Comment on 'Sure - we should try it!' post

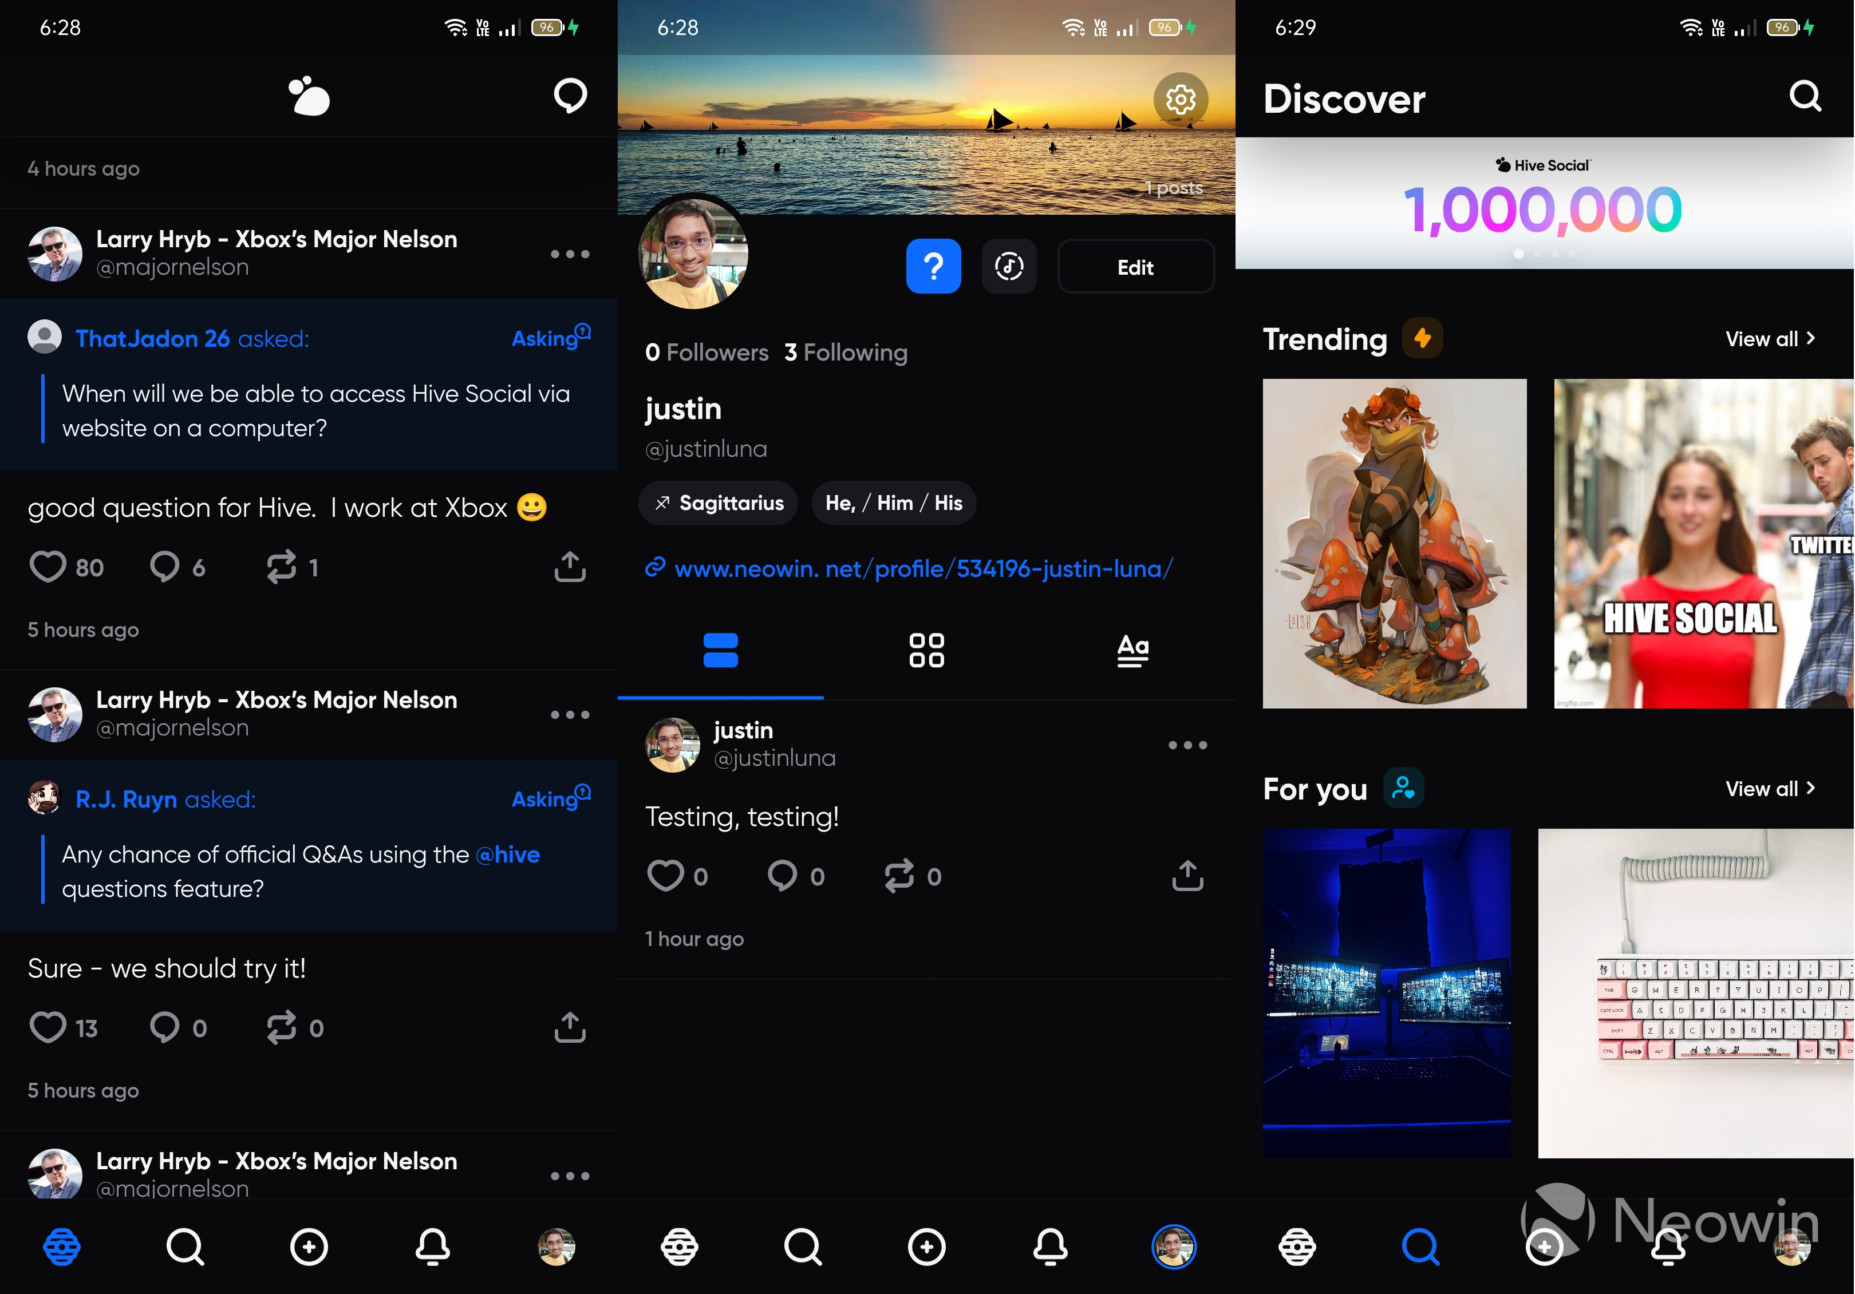165,1027
